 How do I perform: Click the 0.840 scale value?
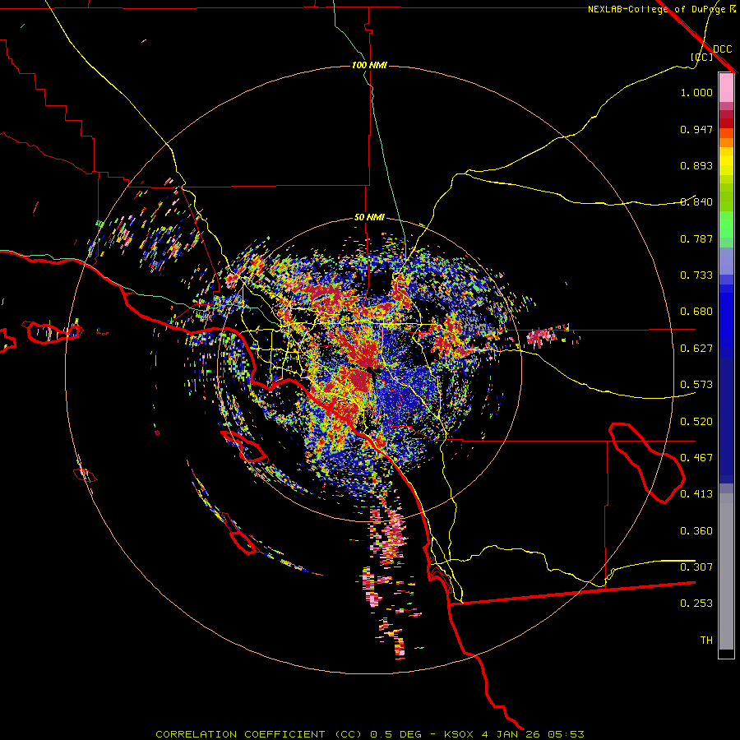(x=696, y=202)
